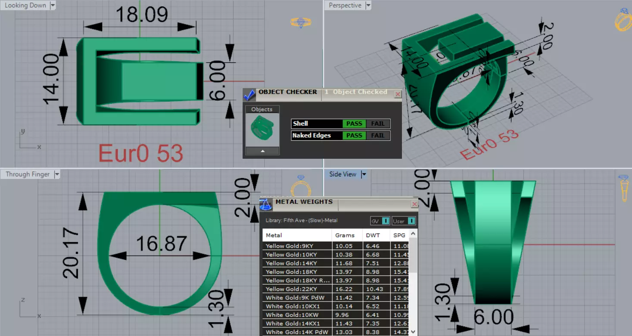Viewport: 632px width, 336px height.
Task: Click FAIL indicator for Shell
Action: [378, 123]
